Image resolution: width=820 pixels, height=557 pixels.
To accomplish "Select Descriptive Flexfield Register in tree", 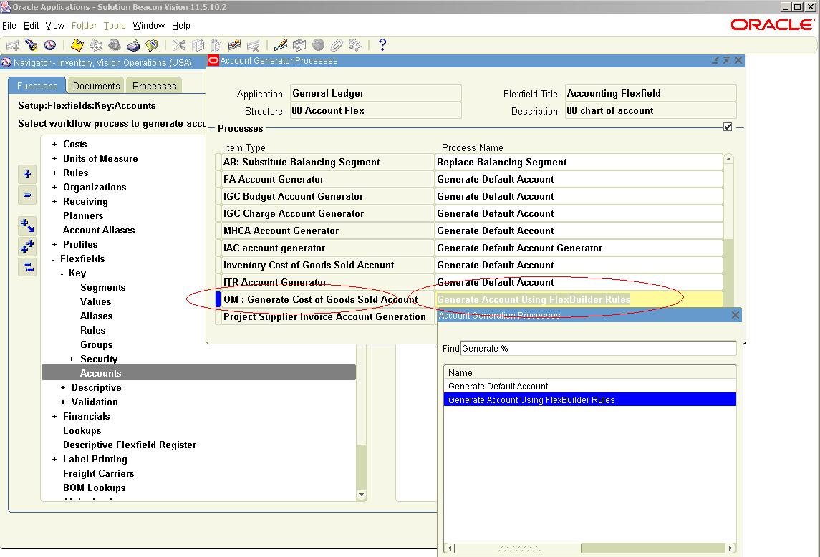I will point(130,445).
